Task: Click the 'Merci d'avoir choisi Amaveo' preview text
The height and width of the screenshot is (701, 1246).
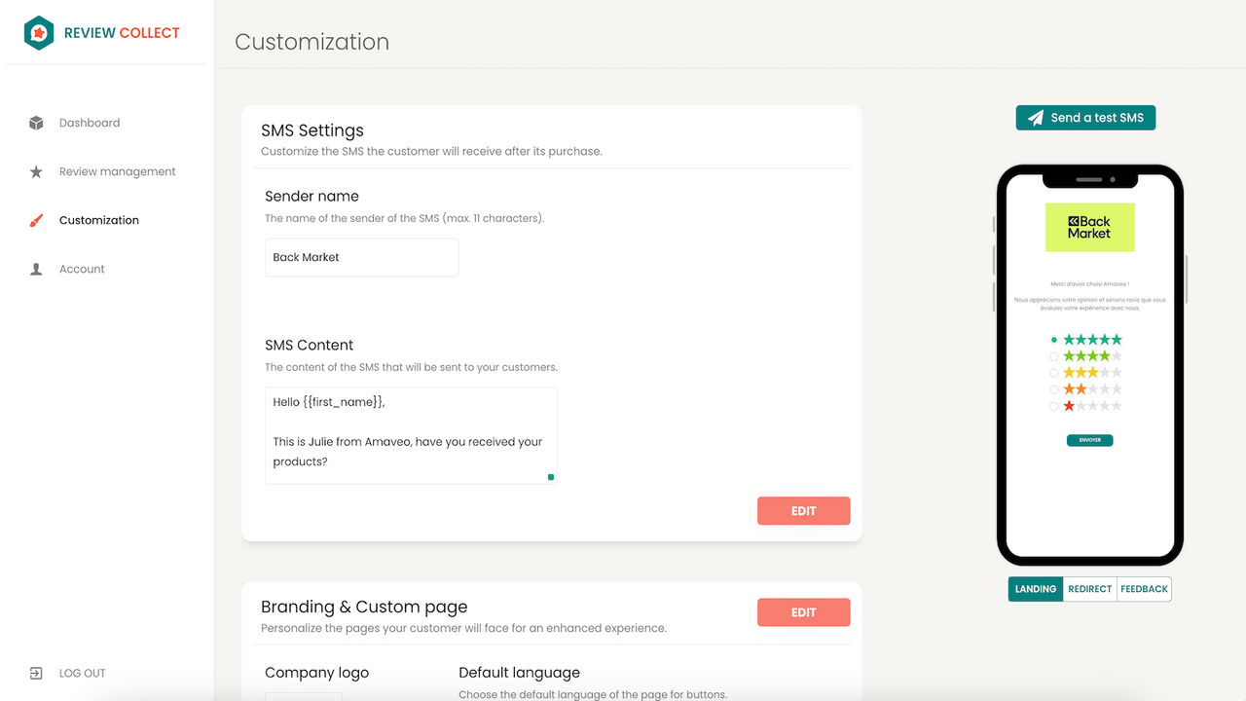Action: coord(1089,283)
